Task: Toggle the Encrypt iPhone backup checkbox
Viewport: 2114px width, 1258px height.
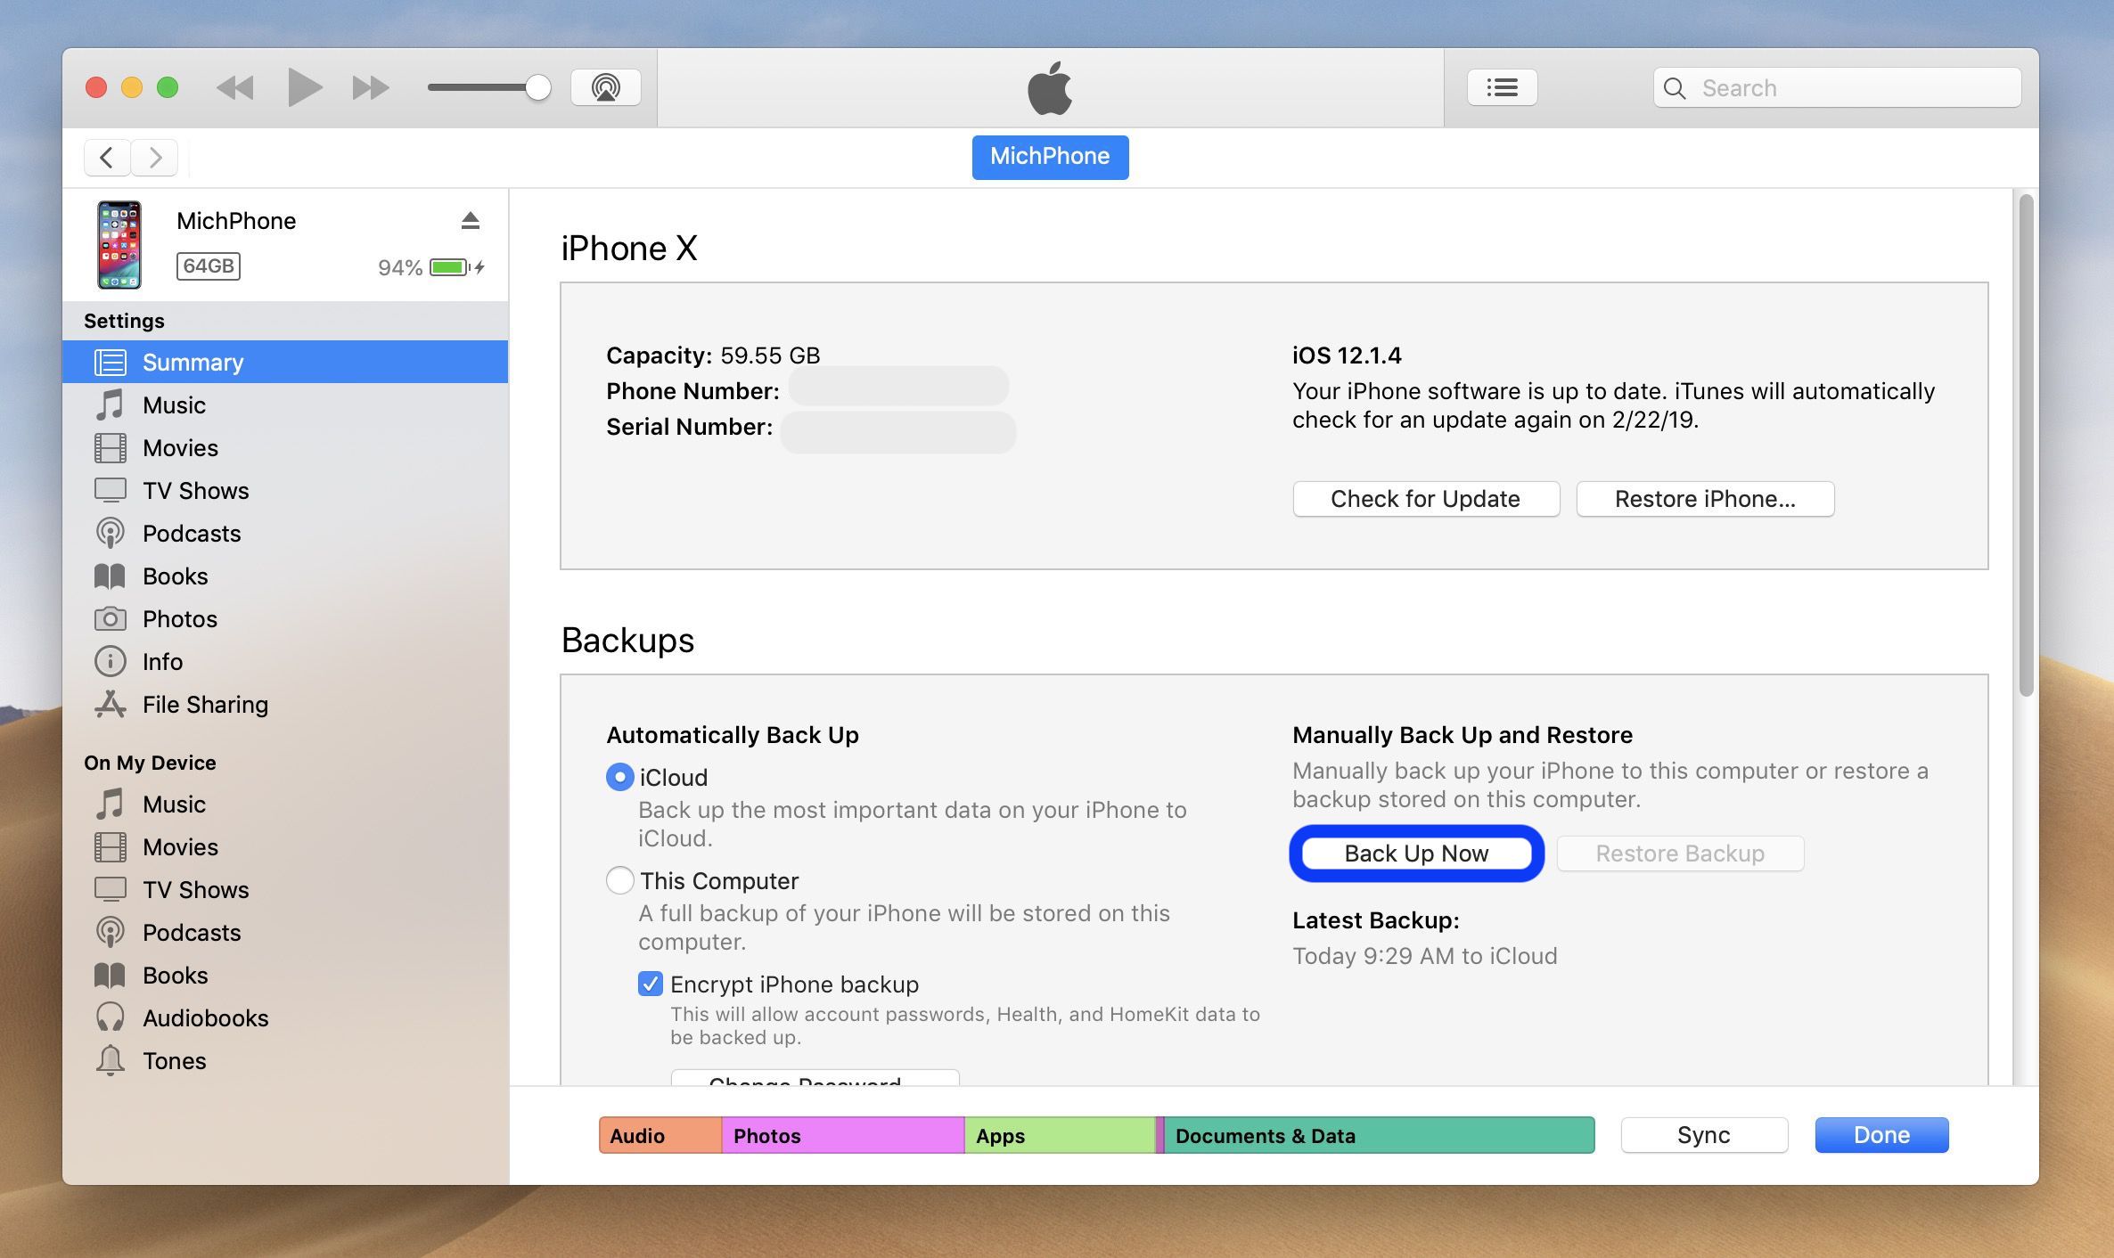Action: point(651,983)
